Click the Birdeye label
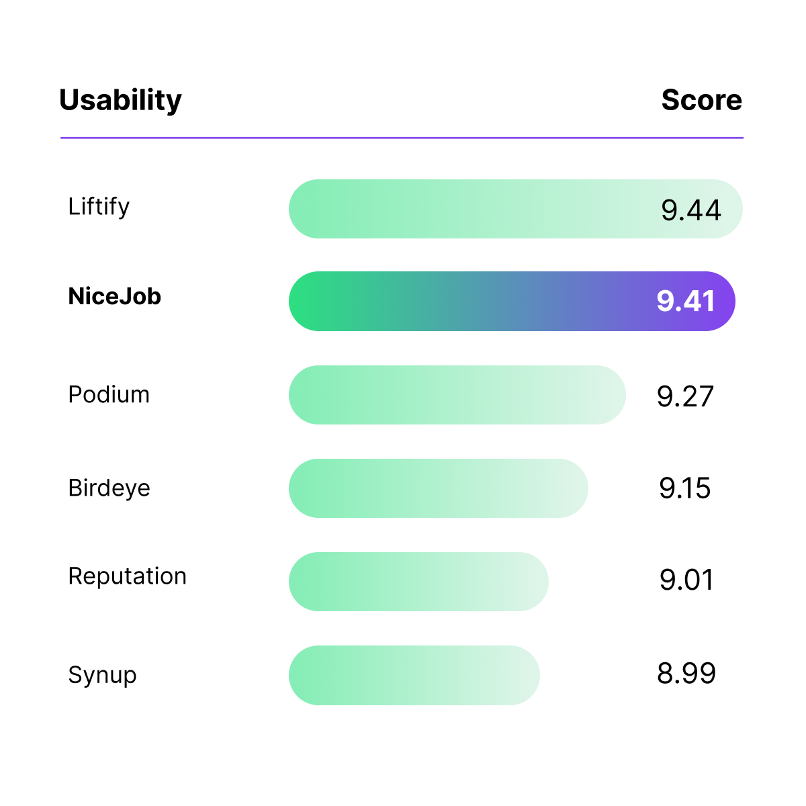 coord(109,488)
